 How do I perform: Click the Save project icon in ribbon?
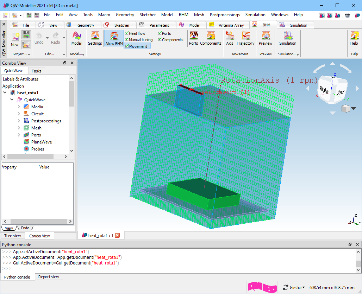(26, 35)
